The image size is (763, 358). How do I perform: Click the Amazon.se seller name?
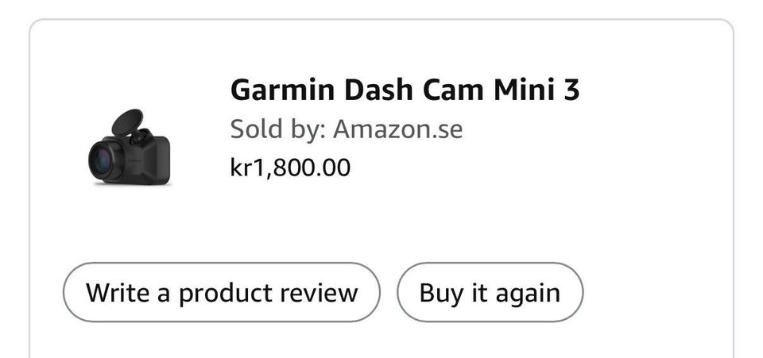coord(397,129)
